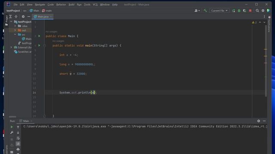Open the Tools menu

point(87,5)
